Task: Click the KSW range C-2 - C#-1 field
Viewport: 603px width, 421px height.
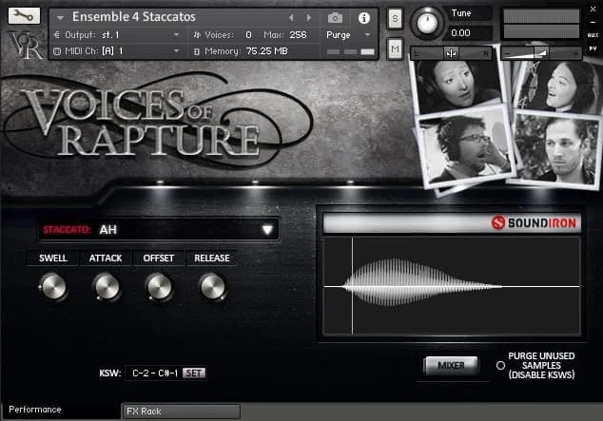Action: (155, 373)
